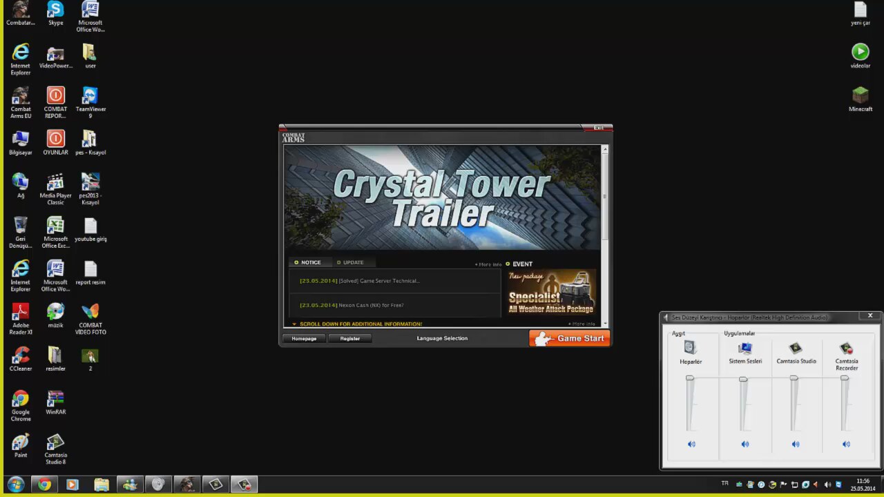Click the Game Start button
The height and width of the screenshot is (497, 884).
pyautogui.click(x=570, y=338)
